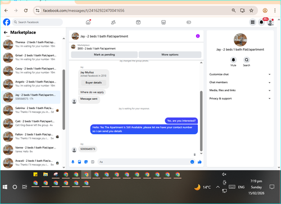This screenshot has height=204, width=281.
Task: Open the Marketplace storefront icon
Action: 164,22
